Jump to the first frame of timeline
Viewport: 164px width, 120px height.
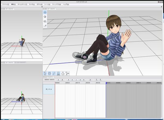(x=68, y=80)
